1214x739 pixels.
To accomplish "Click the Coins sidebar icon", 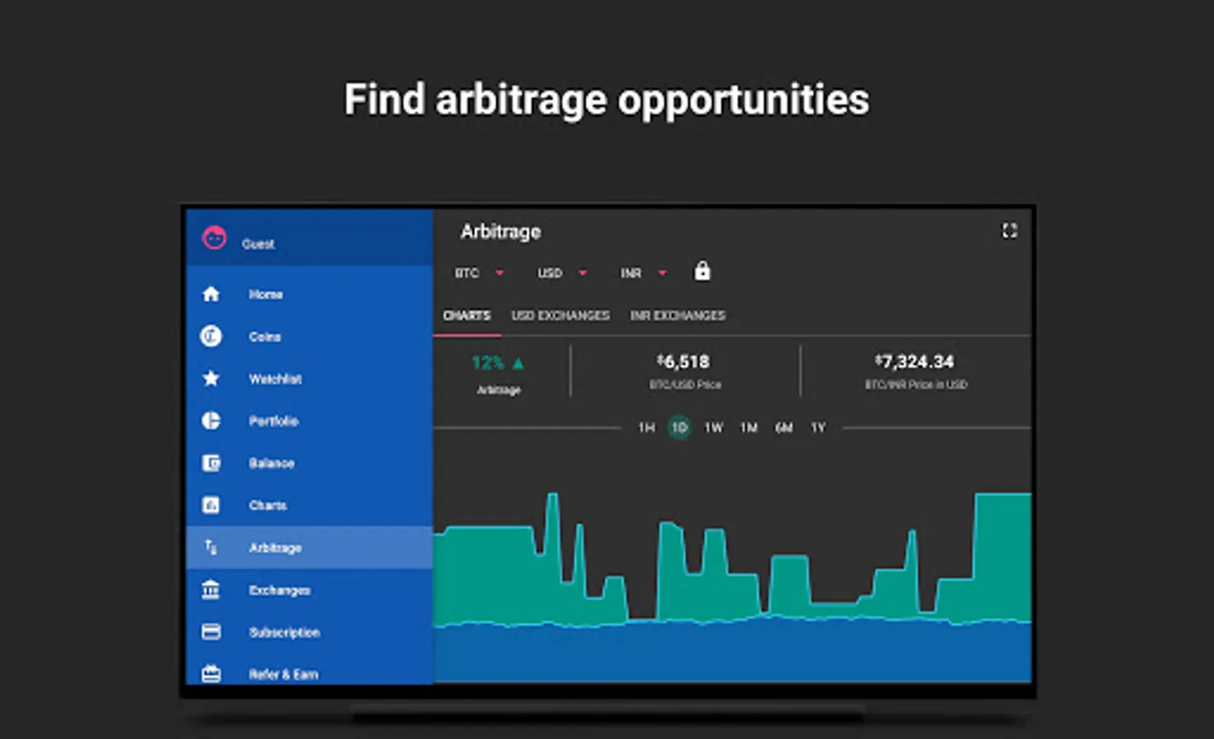I will (211, 336).
